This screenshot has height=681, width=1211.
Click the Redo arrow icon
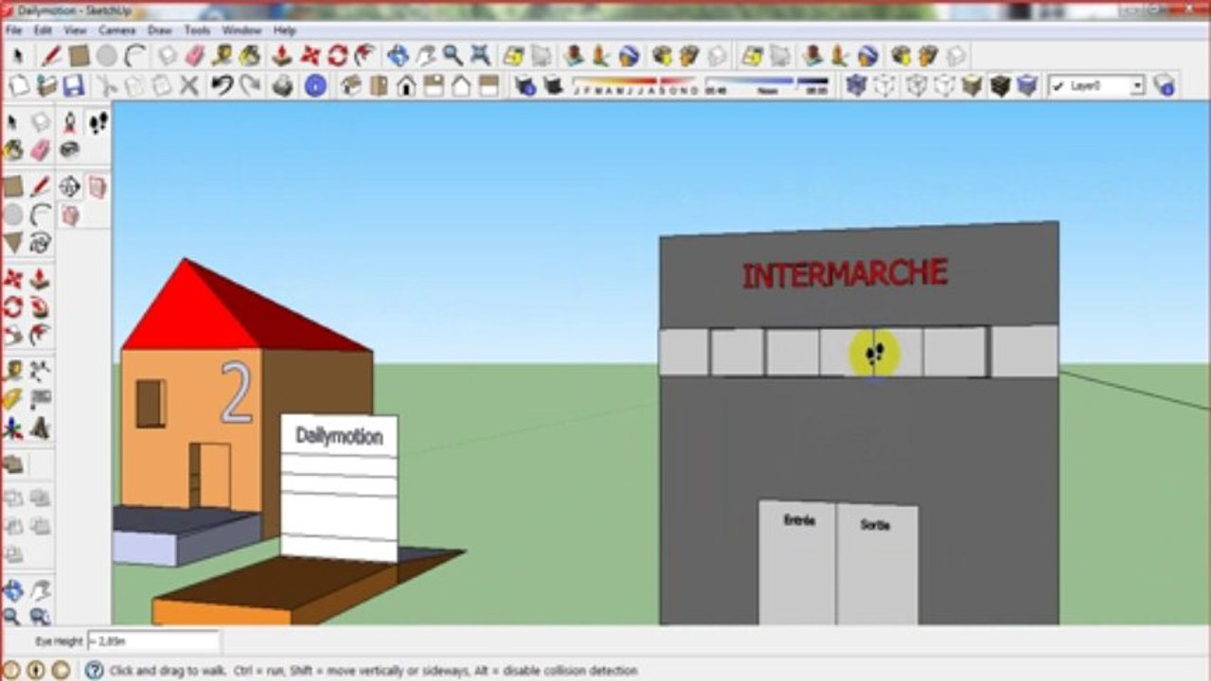click(250, 86)
